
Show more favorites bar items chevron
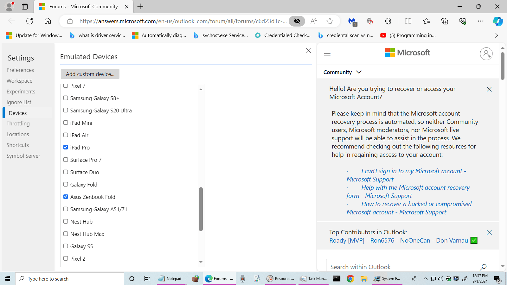click(x=497, y=35)
